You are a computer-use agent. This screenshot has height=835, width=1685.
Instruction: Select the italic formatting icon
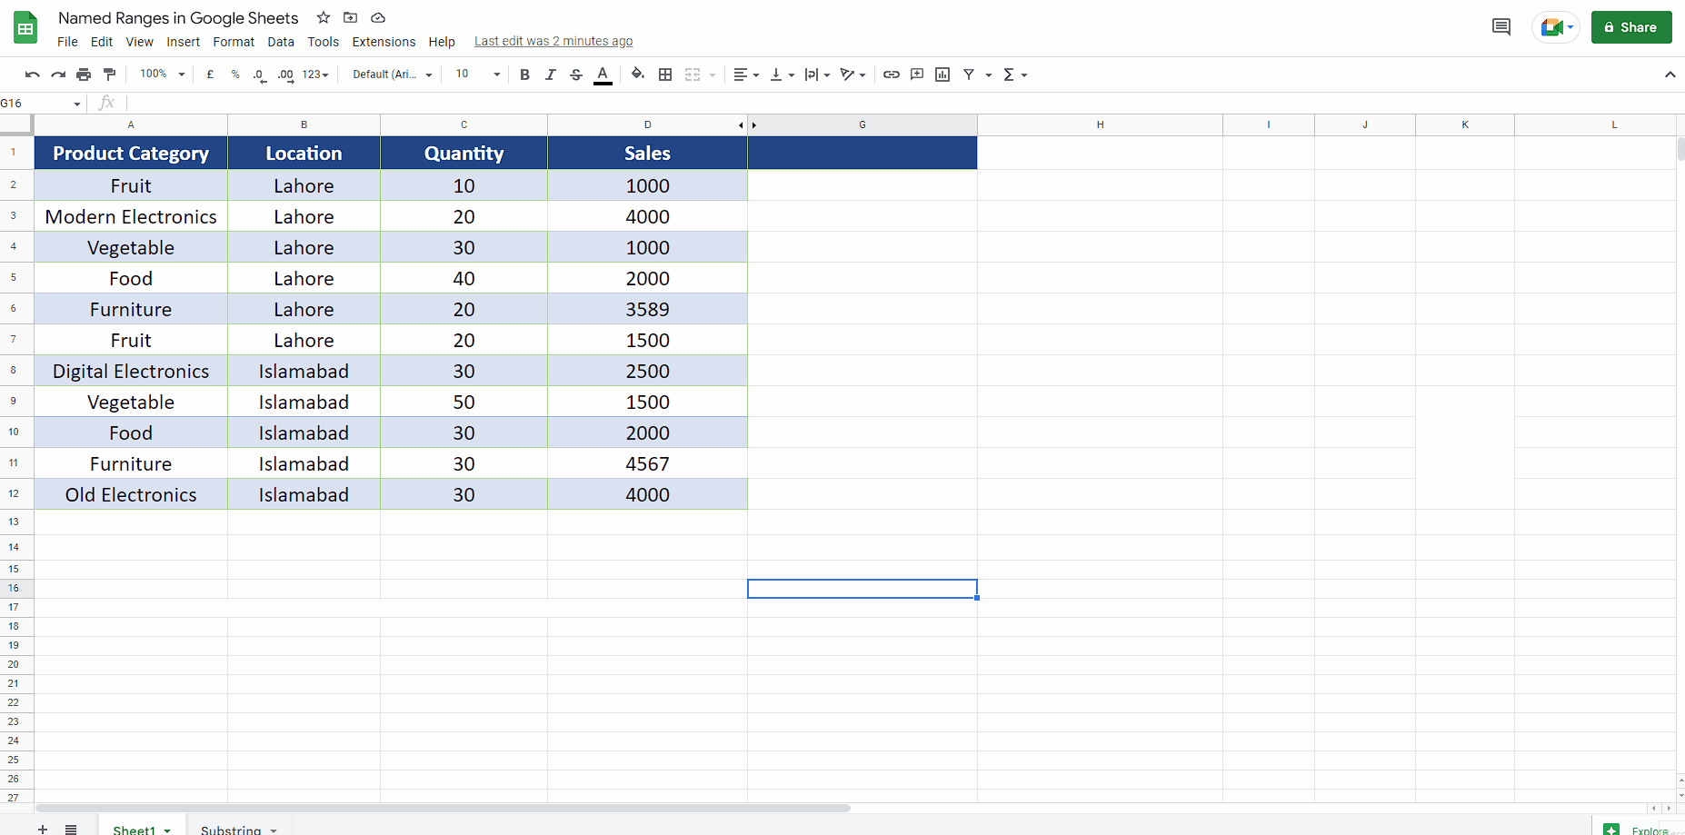[551, 75]
